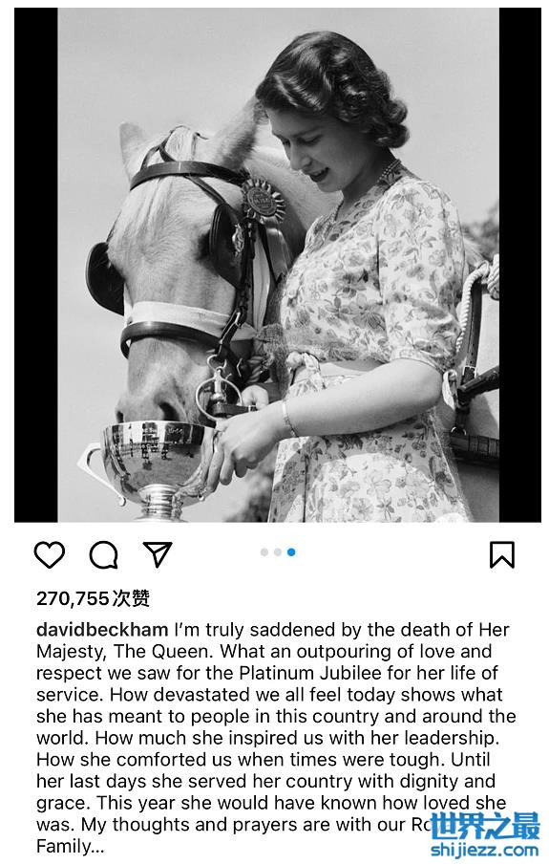Expand the truncated caption ending in Family…
549x864 pixels.
(x=71, y=846)
